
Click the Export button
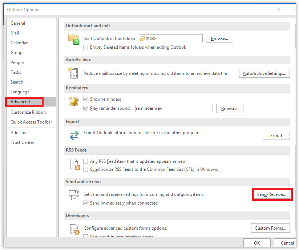(276, 136)
